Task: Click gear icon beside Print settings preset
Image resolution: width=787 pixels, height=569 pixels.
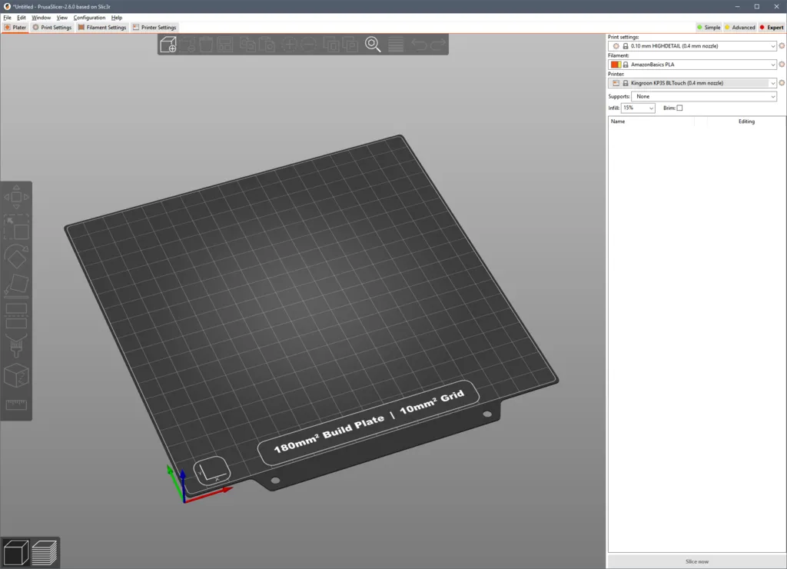Action: pyautogui.click(x=782, y=45)
